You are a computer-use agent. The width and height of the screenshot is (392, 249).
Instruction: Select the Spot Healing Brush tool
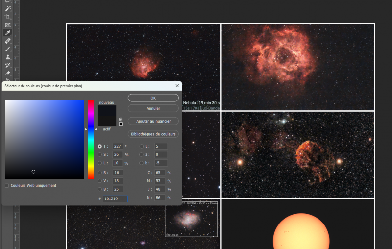(x=8, y=41)
